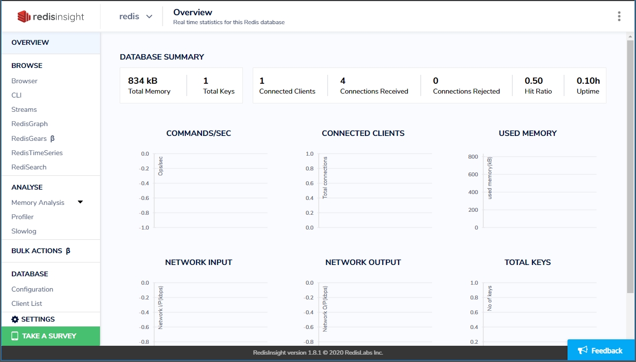The image size is (636, 362).
Task: Open the CLI page
Action: point(17,95)
